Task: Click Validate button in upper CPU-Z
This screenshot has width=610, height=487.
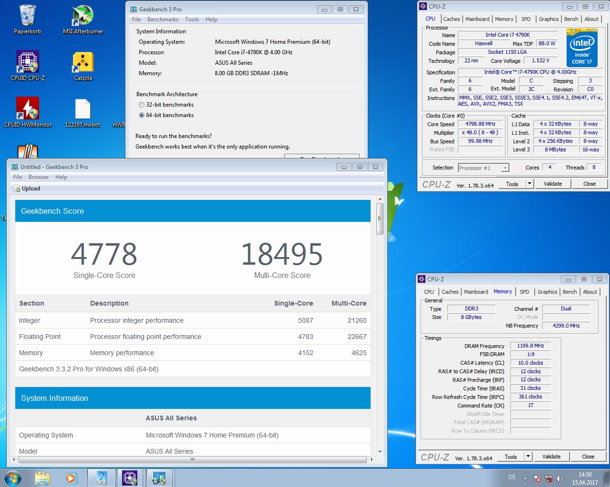Action: (553, 184)
